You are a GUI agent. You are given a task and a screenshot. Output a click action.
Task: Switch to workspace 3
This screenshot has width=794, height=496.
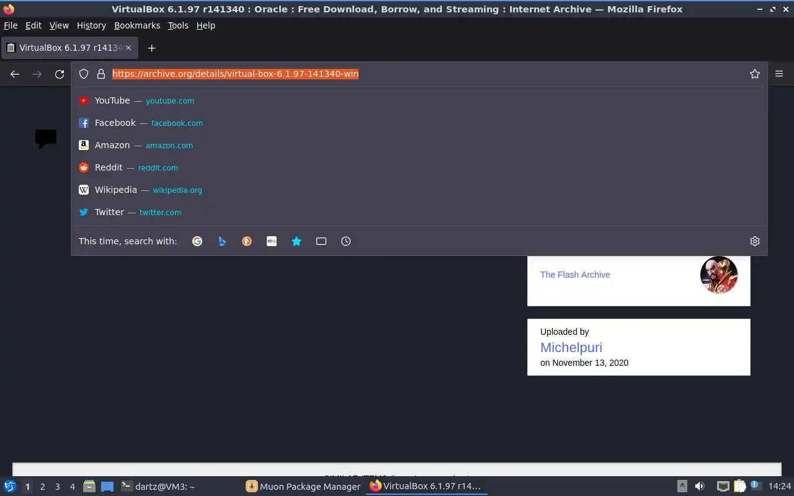pos(58,487)
